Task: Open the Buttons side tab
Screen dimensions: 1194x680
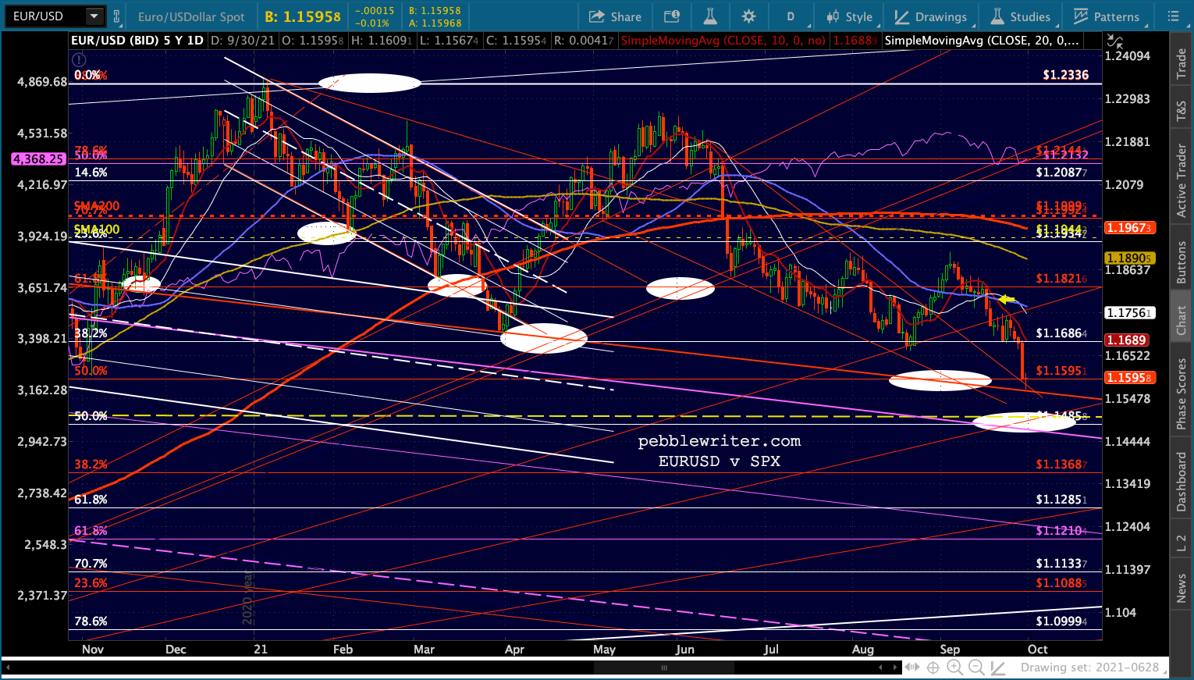Action: point(1181,262)
